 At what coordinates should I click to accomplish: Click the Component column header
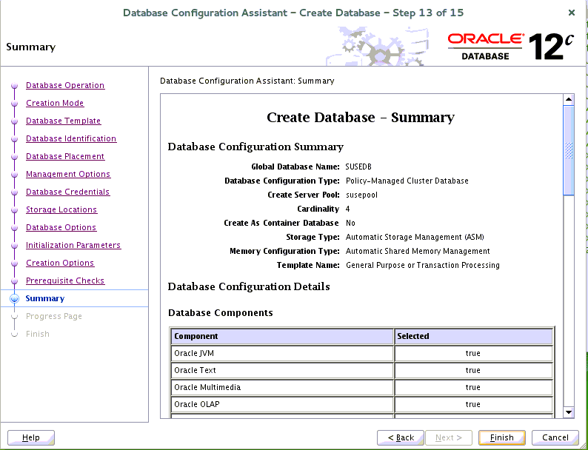coord(282,336)
